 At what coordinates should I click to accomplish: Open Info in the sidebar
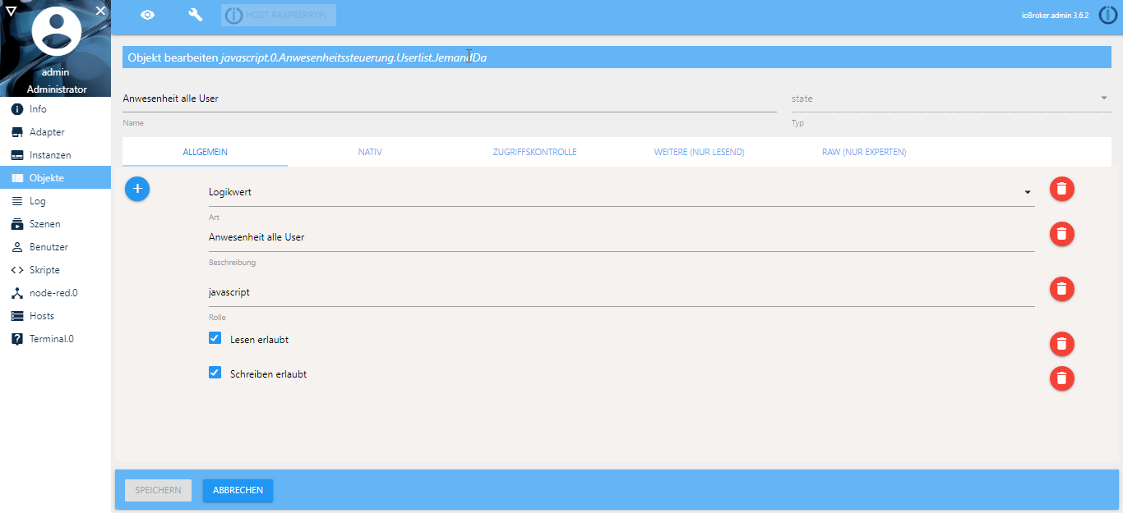point(55,109)
